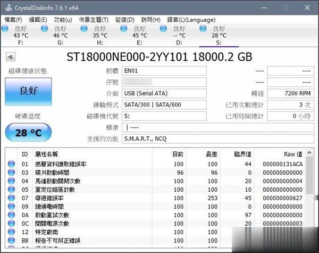
Task: Click the ID column header
Action: click(25, 154)
